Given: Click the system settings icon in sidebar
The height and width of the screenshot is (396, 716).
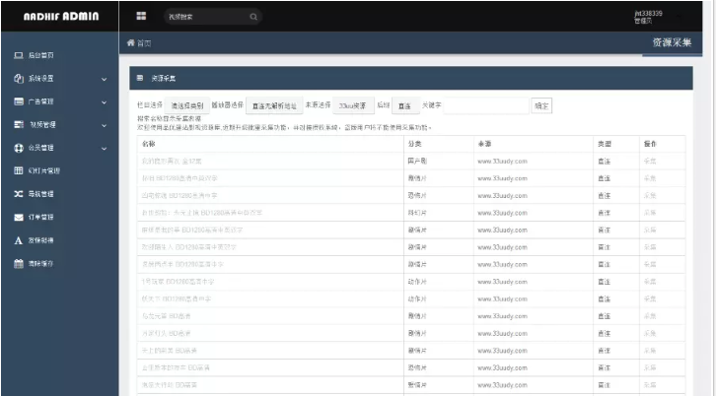Looking at the screenshot, I should tap(19, 79).
